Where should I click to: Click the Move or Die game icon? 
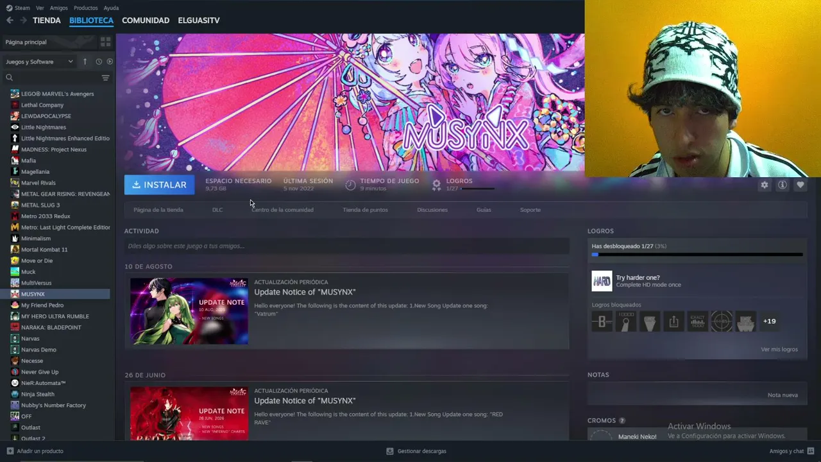15,261
